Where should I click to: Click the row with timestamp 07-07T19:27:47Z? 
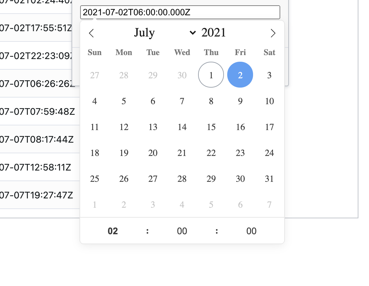(36, 195)
